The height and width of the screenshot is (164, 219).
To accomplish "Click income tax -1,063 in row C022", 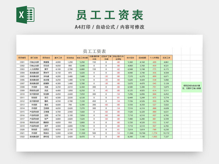I will pyautogui.click(x=154, y=137).
